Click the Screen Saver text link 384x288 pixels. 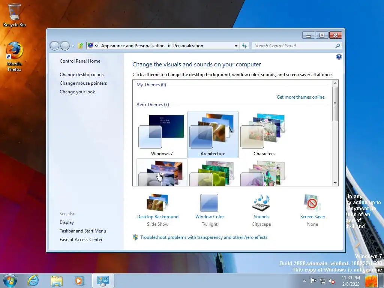click(x=313, y=216)
